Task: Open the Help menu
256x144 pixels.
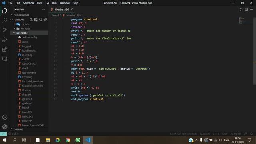Action: (75, 3)
